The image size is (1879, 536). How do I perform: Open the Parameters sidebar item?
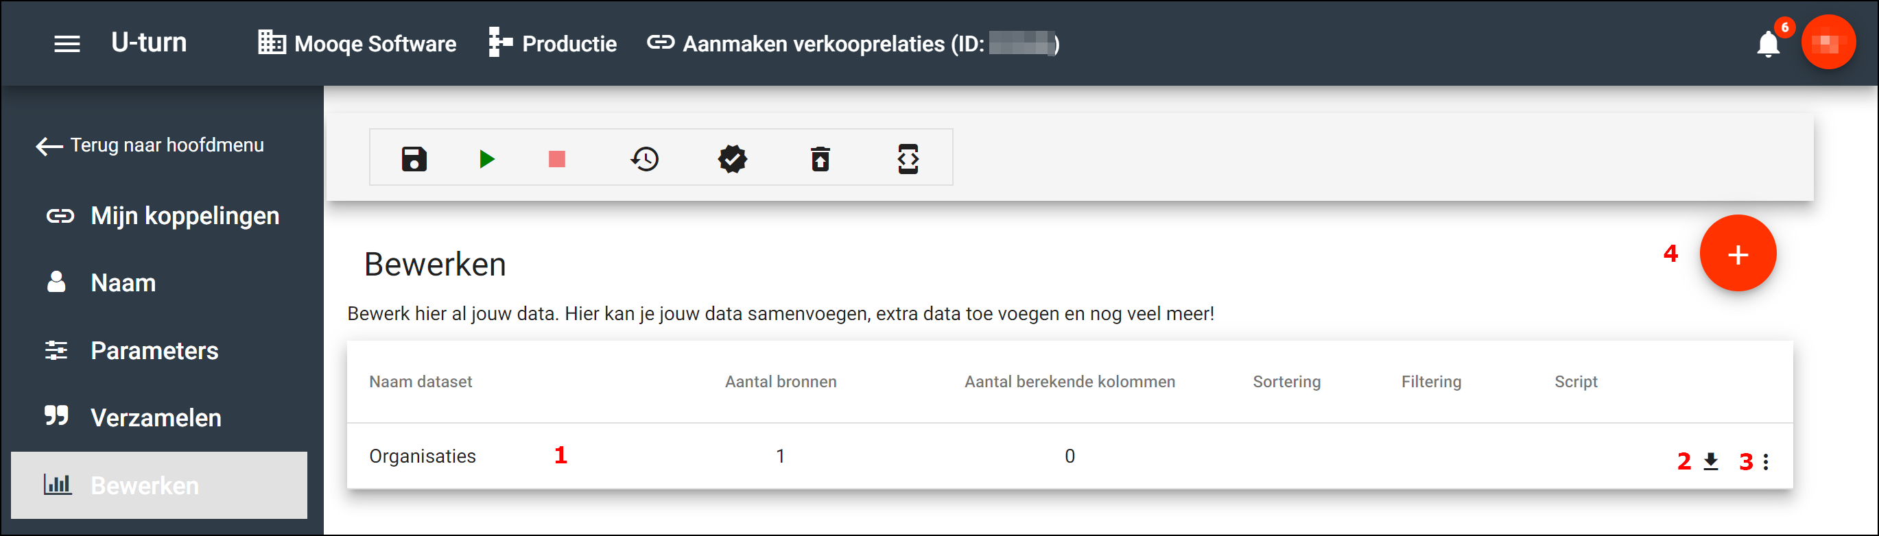click(154, 351)
